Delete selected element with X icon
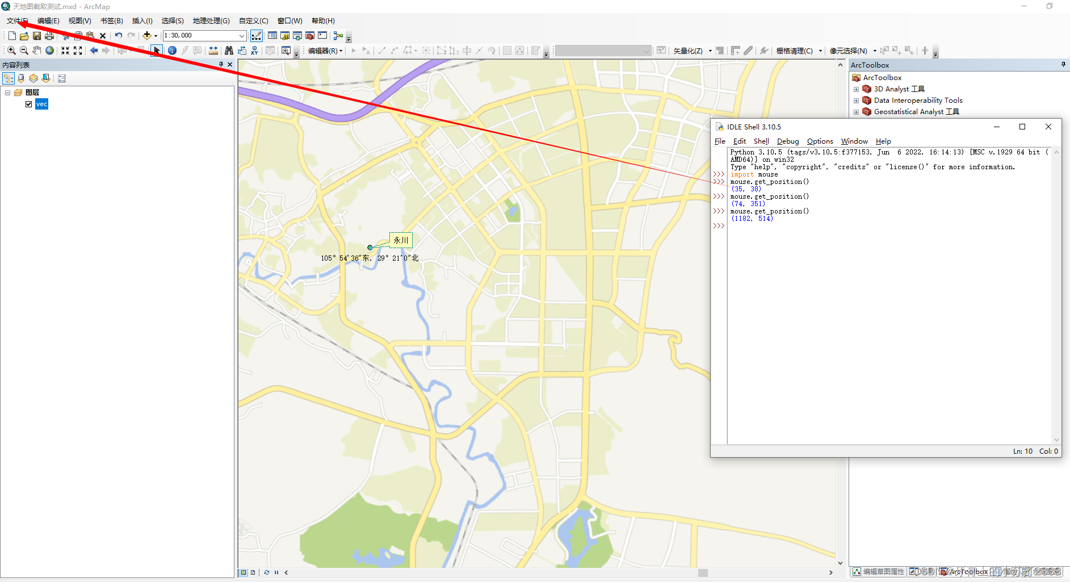The image size is (1070, 582). pyautogui.click(x=103, y=36)
